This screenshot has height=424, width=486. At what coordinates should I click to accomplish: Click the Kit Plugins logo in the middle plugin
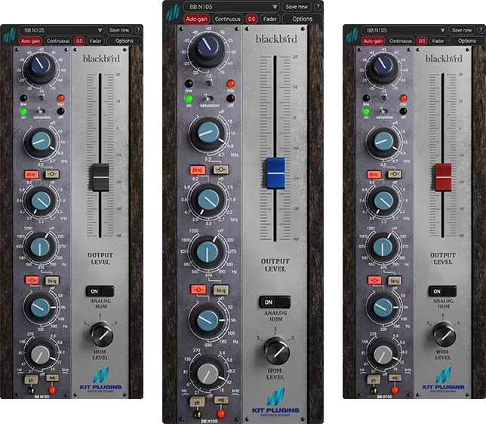(x=275, y=401)
